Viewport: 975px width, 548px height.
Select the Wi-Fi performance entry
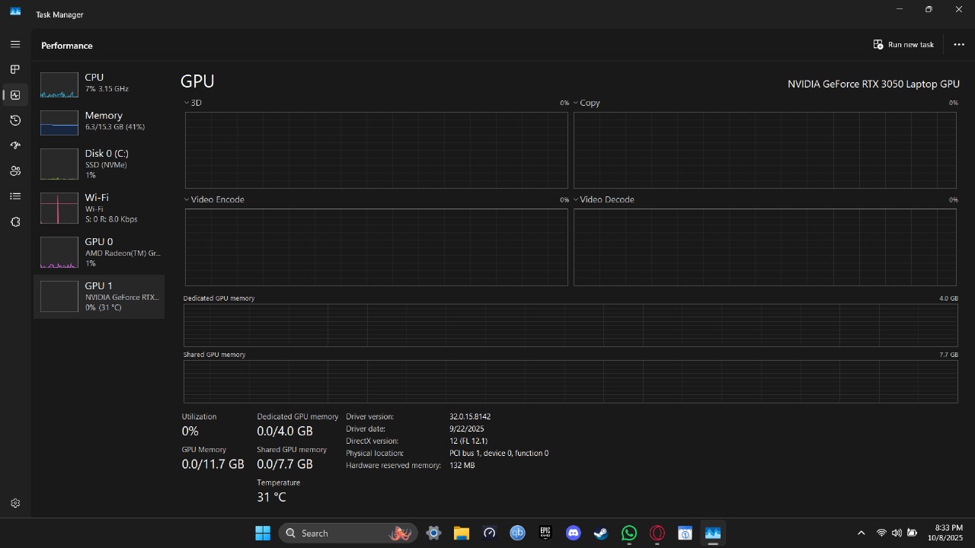(99, 208)
